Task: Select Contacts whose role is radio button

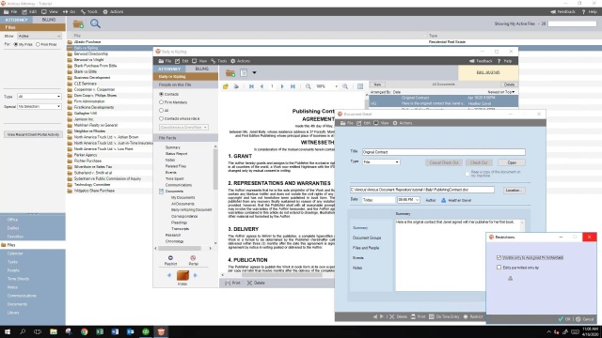Action: click(x=161, y=119)
